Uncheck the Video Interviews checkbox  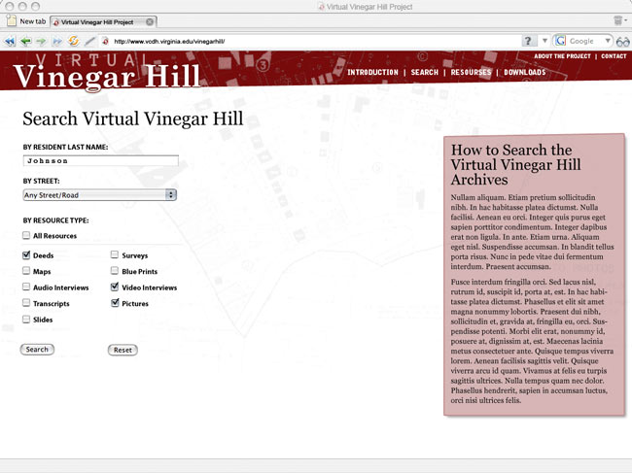(115, 287)
